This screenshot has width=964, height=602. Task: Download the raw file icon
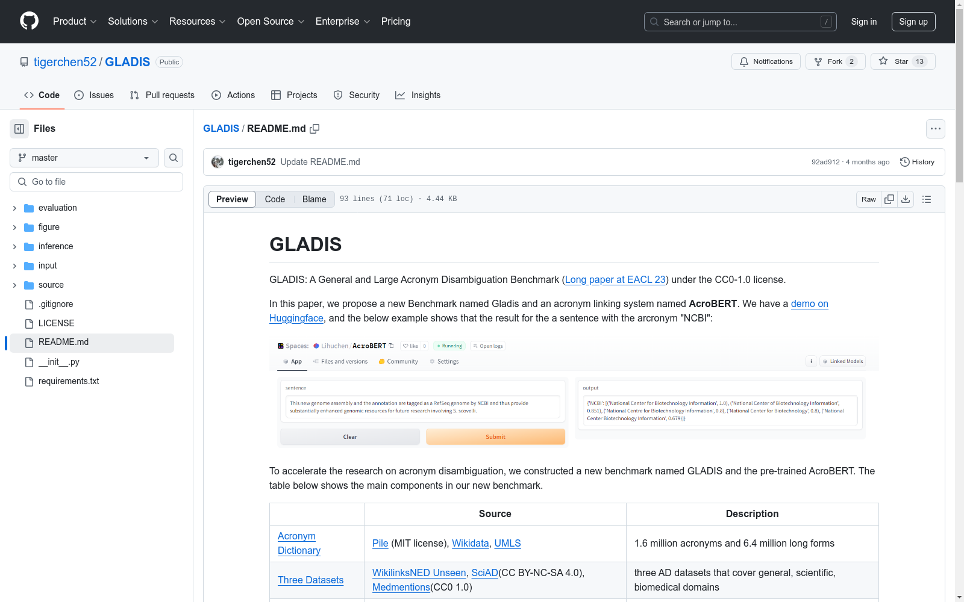click(906, 199)
